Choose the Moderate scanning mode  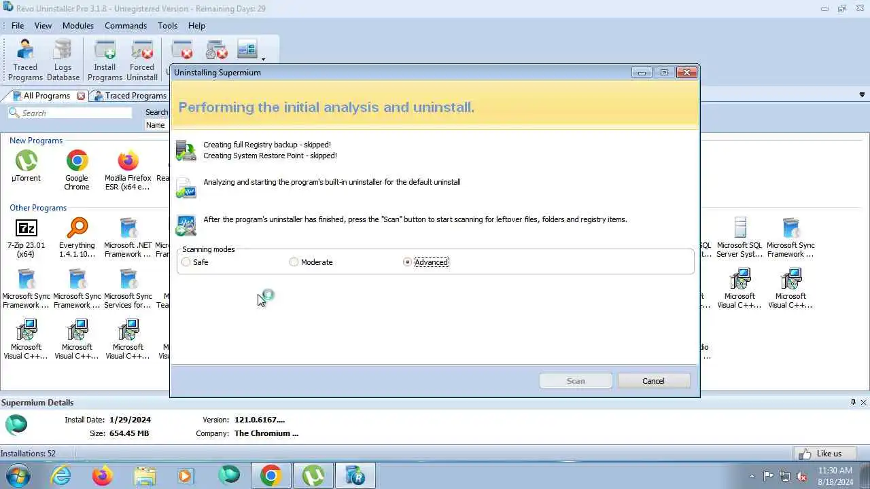point(311,262)
